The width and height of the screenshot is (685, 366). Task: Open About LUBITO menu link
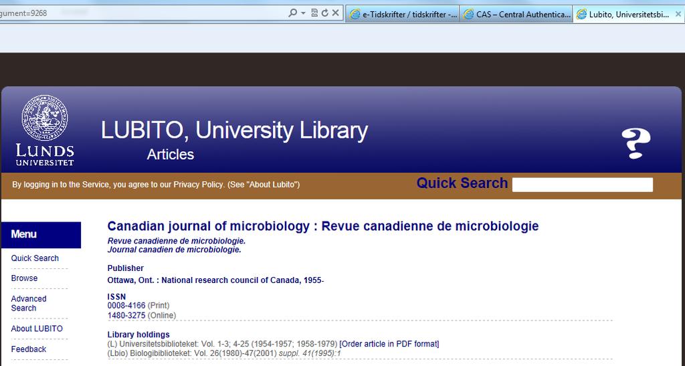(37, 329)
